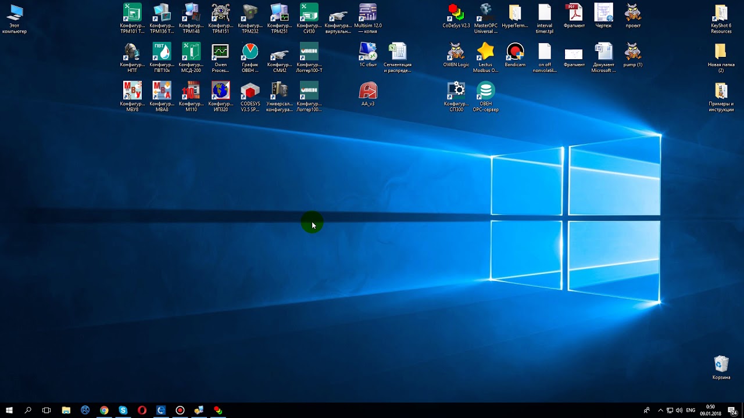The height and width of the screenshot is (418, 744).
Task: Launch ОВЕН OPC-сервер shortcut
Action: (x=485, y=96)
